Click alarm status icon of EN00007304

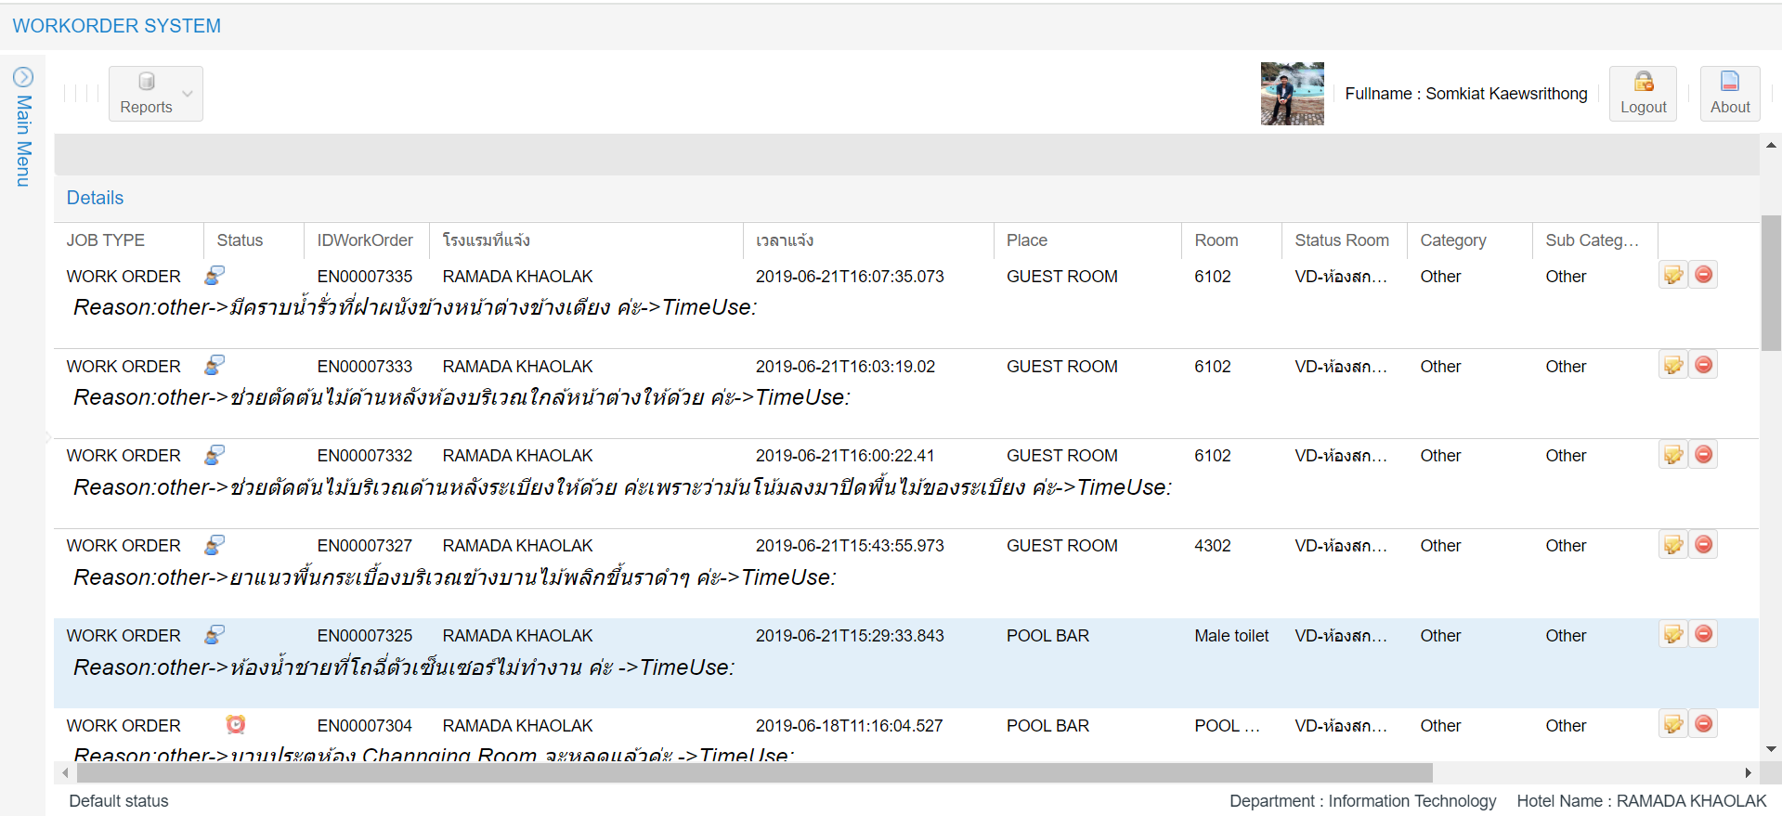tap(236, 724)
